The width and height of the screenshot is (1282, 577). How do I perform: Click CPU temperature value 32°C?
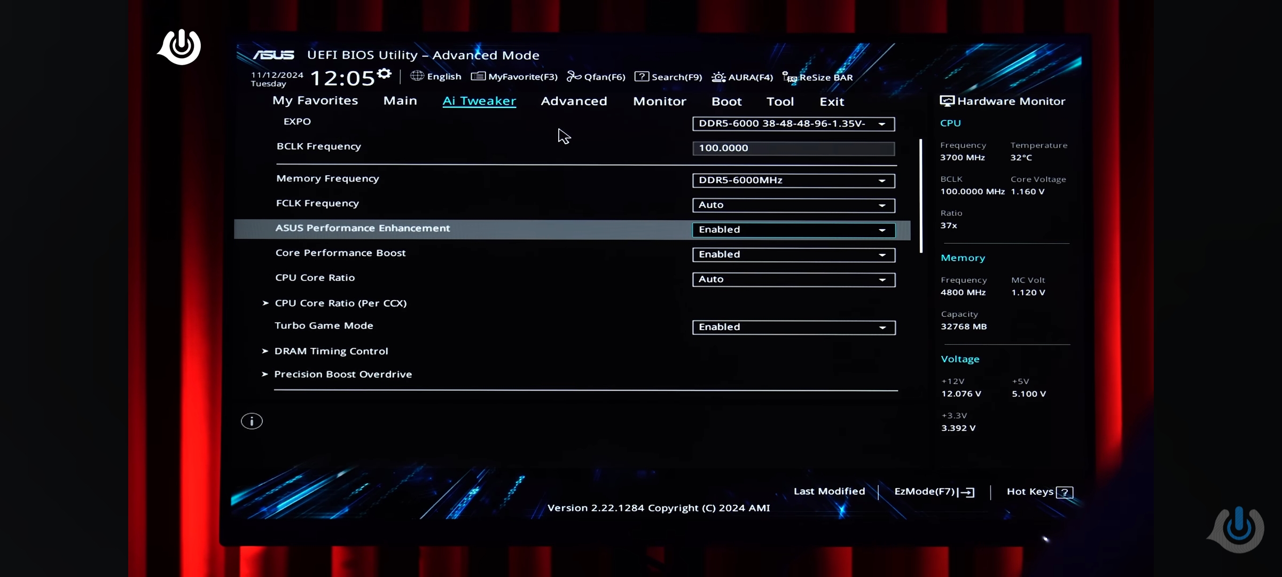point(1021,158)
